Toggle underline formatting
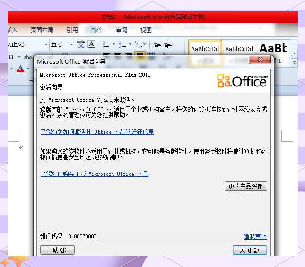Viewport: 305px width, 267px height. (11, 57)
